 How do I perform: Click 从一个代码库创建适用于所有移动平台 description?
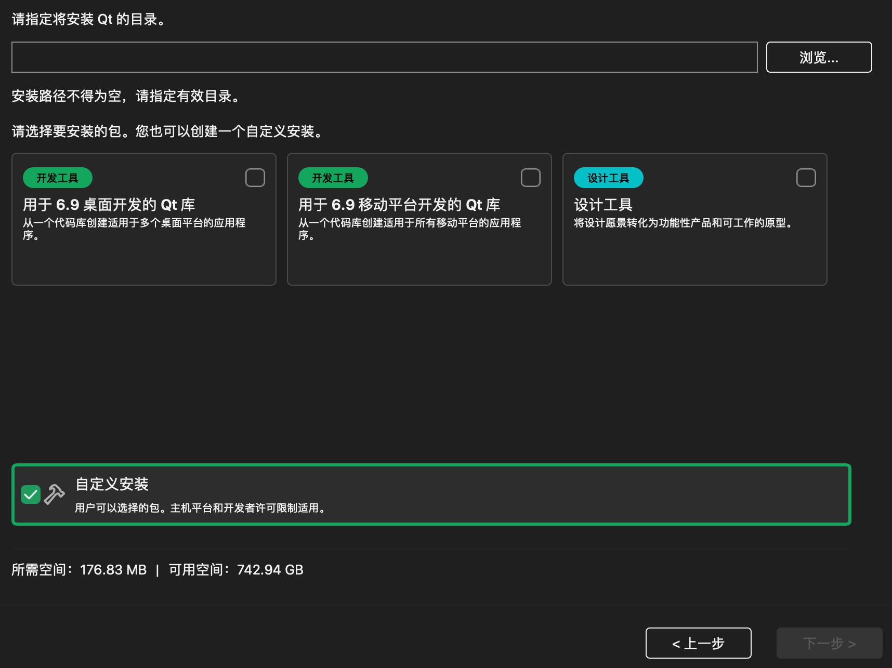[x=410, y=229]
